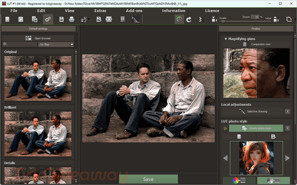Click the batch documents icon in toolbar
The height and width of the screenshot is (185, 297).
(x=34, y=19)
